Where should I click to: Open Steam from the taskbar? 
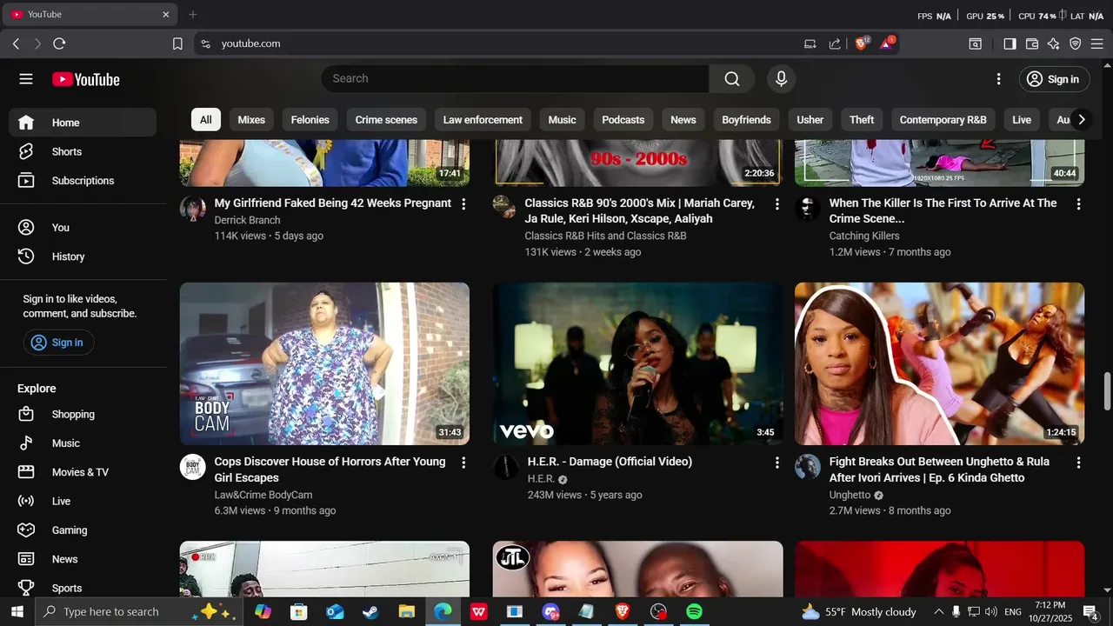[370, 612]
